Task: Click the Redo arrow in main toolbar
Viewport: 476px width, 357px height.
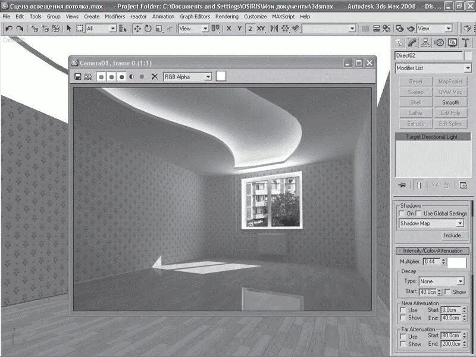Action: (20, 29)
